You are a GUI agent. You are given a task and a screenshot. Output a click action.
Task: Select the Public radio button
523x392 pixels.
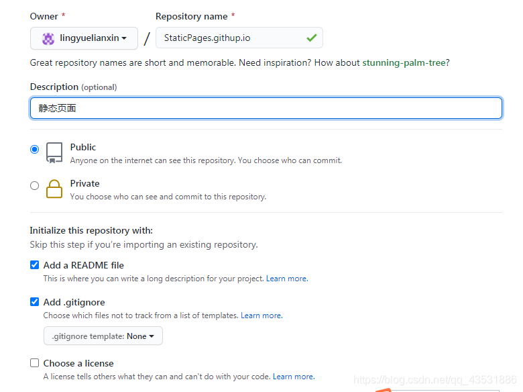coord(34,149)
